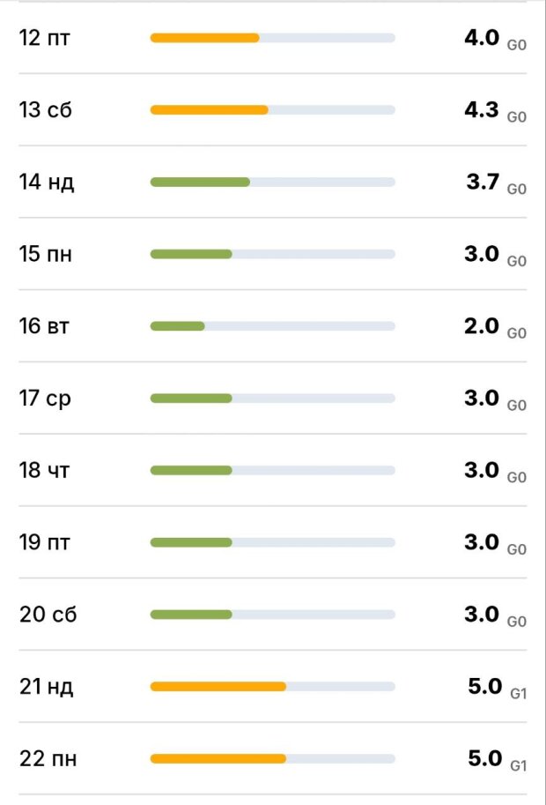Tap the G1 label for 21 нд
This screenshot has height=805, width=546.
(x=519, y=694)
